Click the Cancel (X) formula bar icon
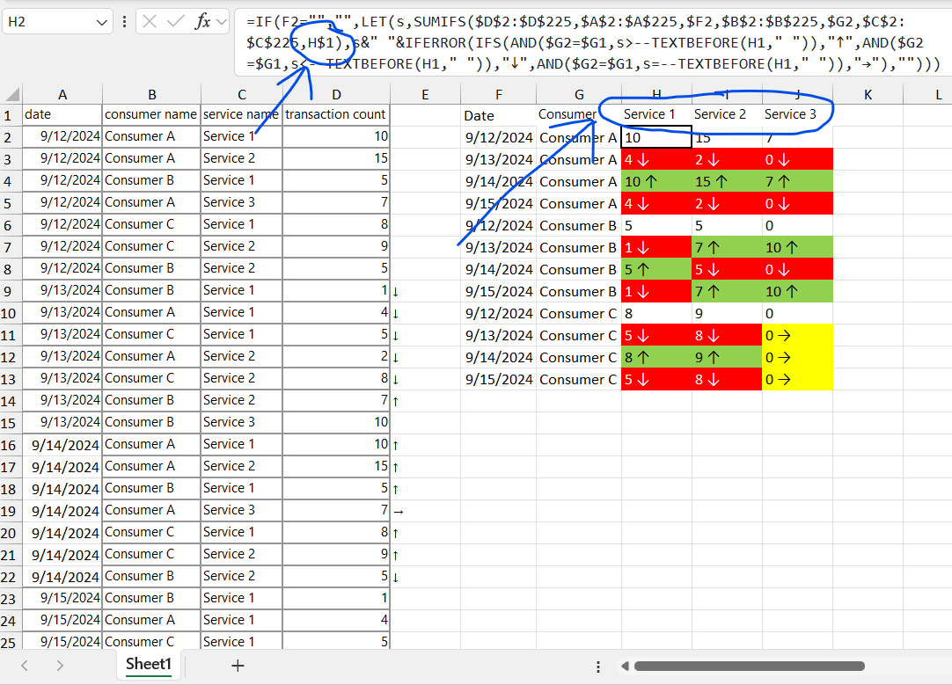 pyautogui.click(x=150, y=22)
